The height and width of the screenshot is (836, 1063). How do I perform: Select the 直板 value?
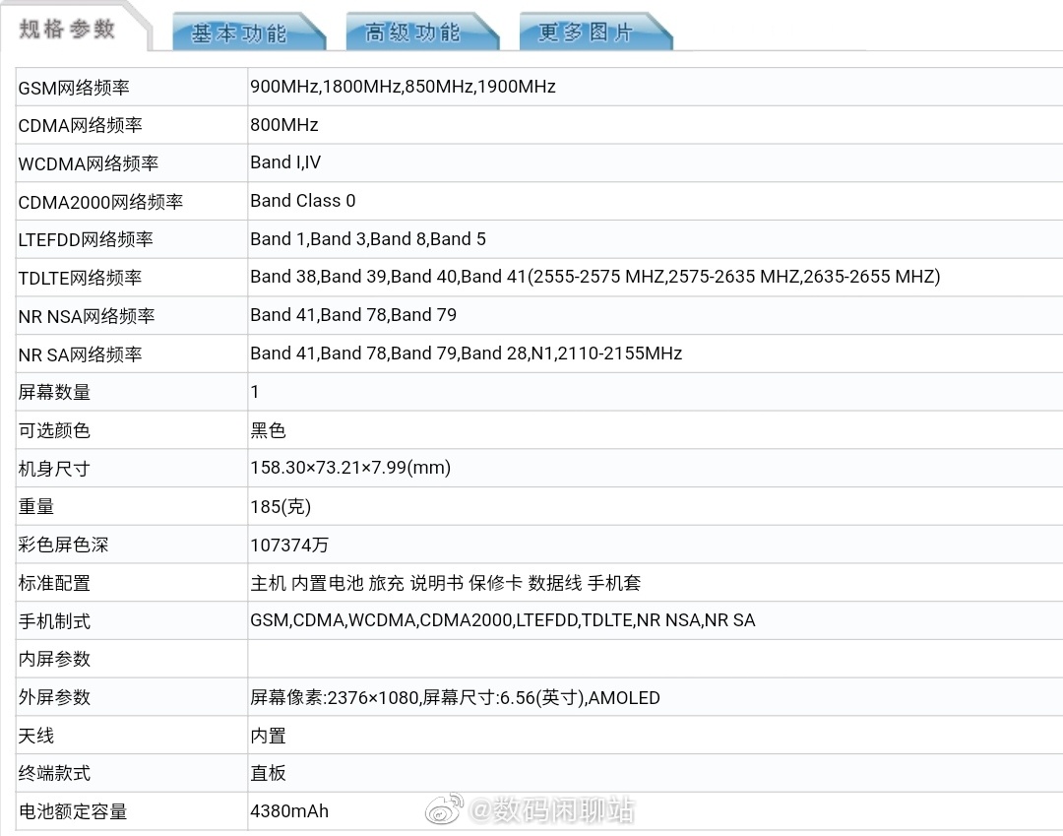click(268, 774)
